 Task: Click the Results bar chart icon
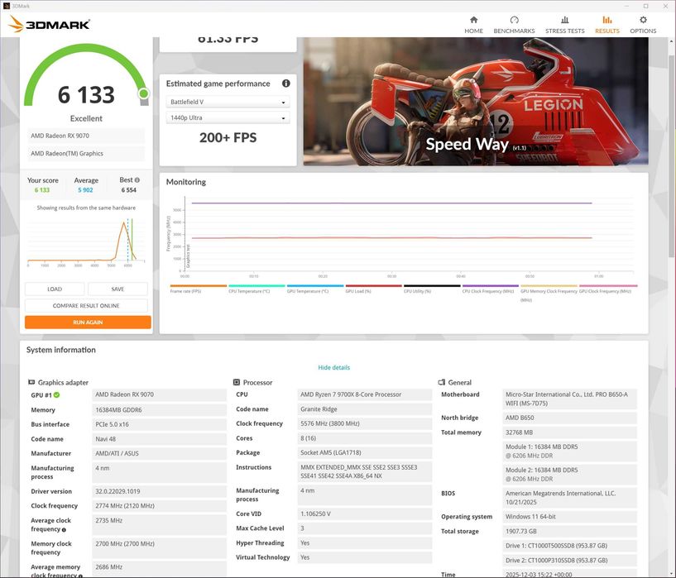pos(607,20)
